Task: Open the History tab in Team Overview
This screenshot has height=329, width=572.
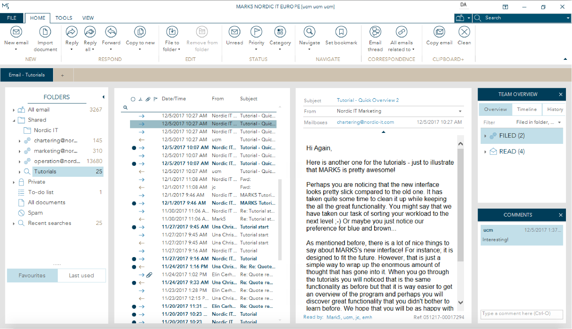Action: tap(555, 109)
